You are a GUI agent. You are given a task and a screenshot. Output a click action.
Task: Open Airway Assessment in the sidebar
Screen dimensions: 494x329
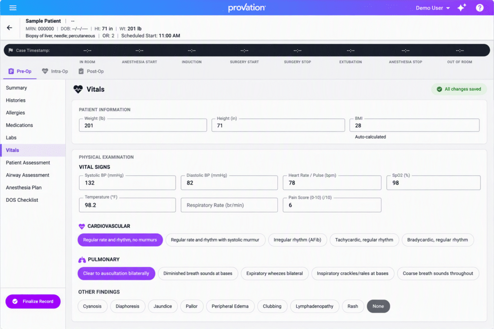(x=33, y=175)
